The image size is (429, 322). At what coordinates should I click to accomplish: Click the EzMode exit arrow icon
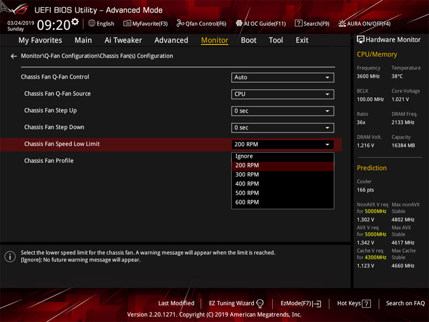click(x=317, y=304)
